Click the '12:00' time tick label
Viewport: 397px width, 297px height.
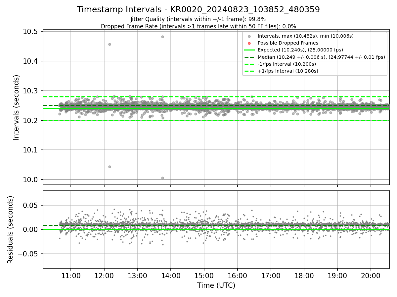coord(104,275)
